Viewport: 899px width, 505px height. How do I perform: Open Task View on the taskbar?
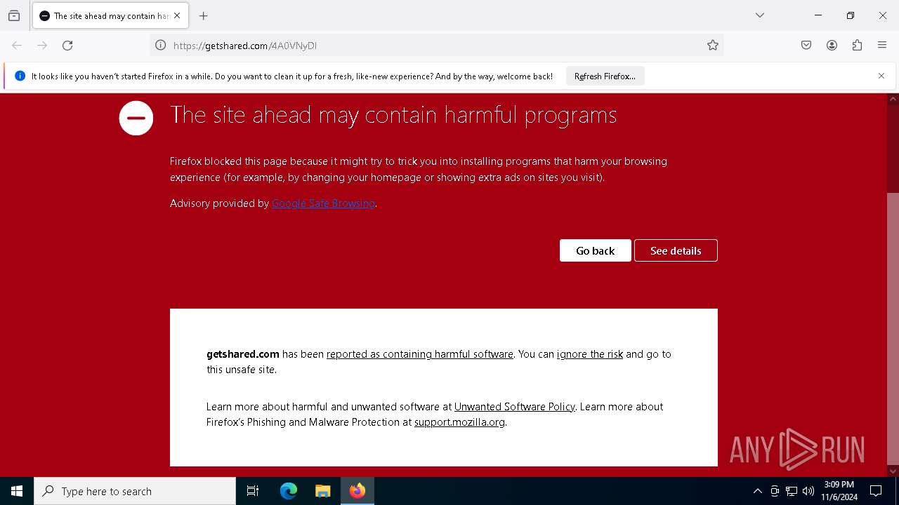253,491
